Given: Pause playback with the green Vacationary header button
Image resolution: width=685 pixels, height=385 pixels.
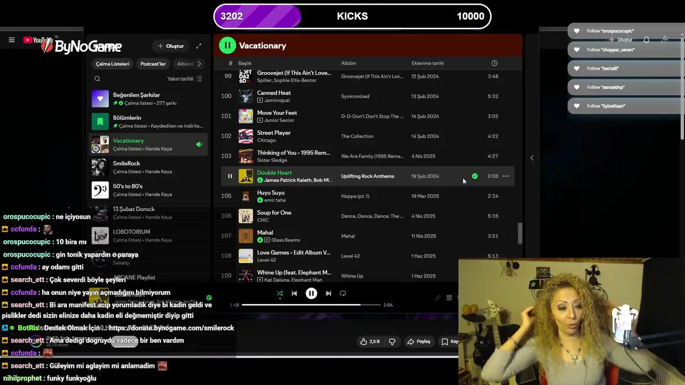Looking at the screenshot, I should point(227,45).
